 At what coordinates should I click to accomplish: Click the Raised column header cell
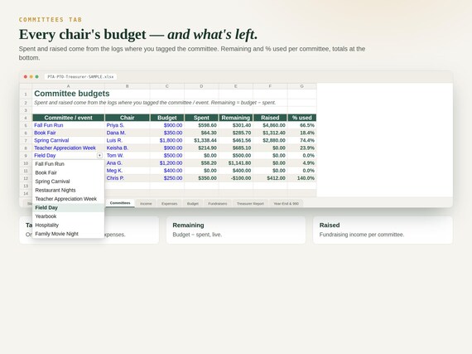(270, 118)
